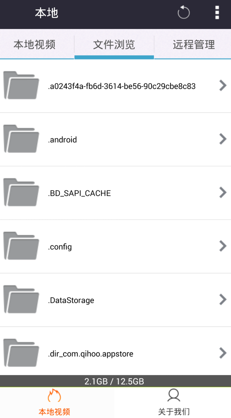Click the .BD_SAPI_CACHE folder icon
The height and width of the screenshot is (418, 231).
21,193
